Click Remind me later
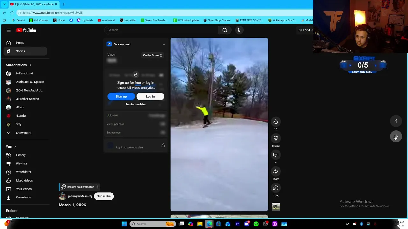The image size is (408, 229). (136, 104)
